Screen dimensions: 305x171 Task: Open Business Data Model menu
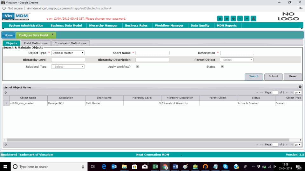point(66,25)
